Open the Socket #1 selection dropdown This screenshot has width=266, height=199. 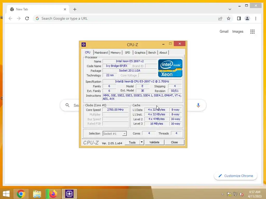[x=115, y=133]
